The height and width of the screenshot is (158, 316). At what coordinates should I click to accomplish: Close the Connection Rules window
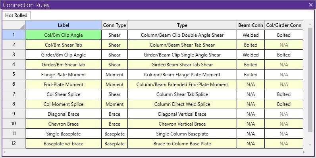point(310,5)
